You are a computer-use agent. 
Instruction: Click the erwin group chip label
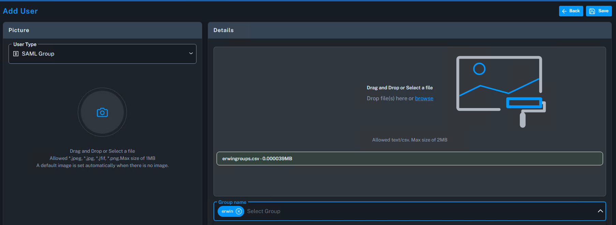pyautogui.click(x=227, y=211)
